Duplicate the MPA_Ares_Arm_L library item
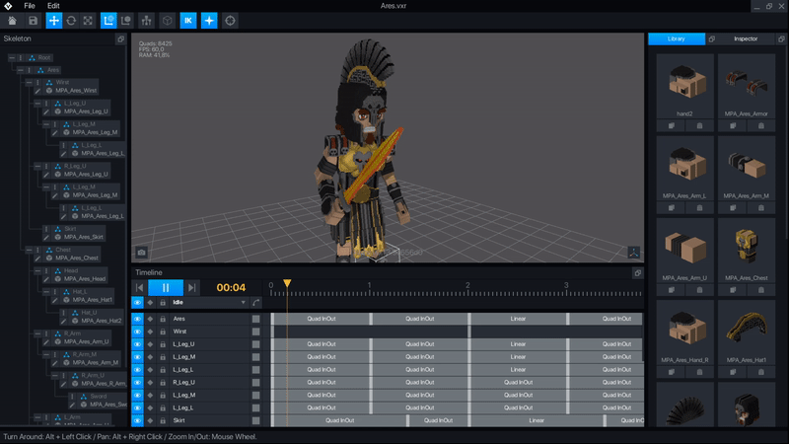 pos(672,208)
